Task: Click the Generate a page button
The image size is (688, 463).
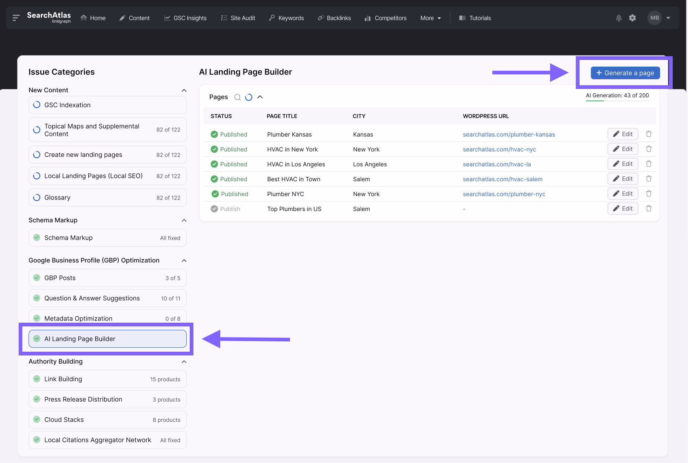Action: [x=625, y=73]
